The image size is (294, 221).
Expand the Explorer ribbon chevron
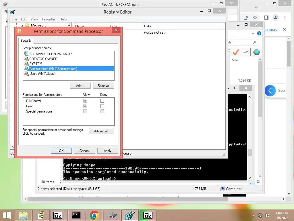[253, 33]
